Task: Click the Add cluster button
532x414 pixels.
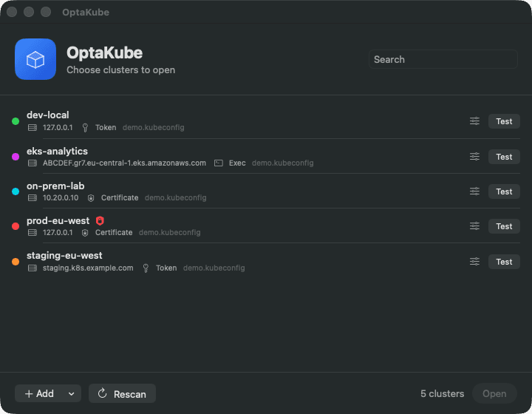Action: (39, 393)
